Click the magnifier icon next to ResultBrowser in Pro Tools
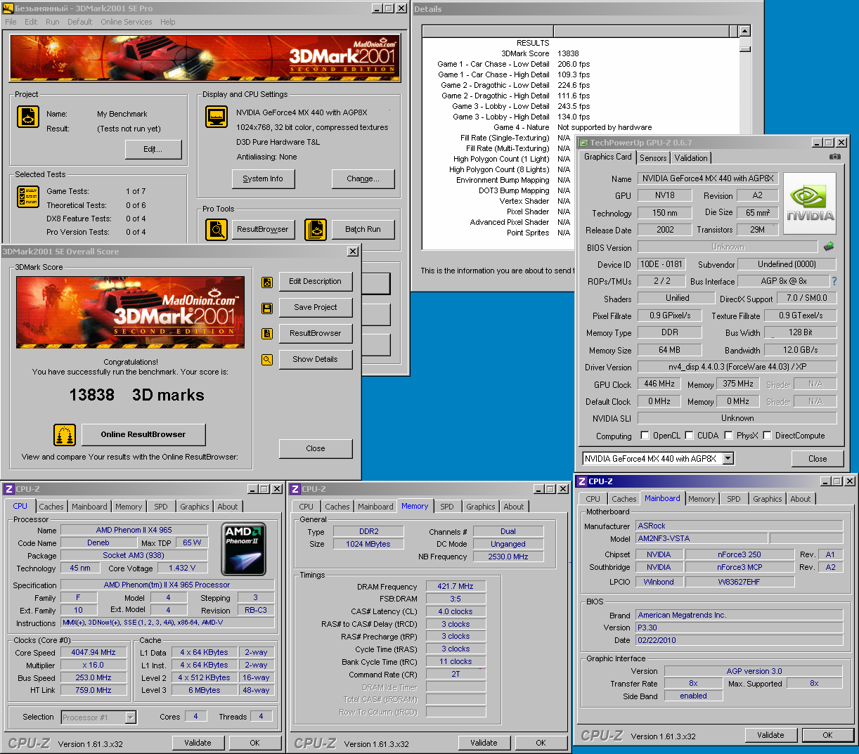The width and height of the screenshot is (859, 754). (217, 229)
